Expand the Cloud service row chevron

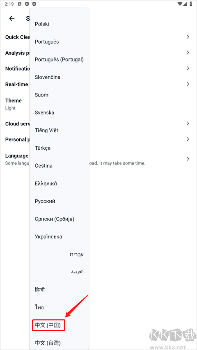click(x=188, y=124)
